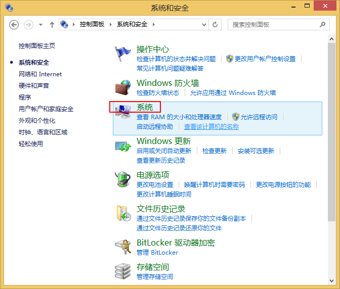Click the BitLocker padlock and keys icon
This screenshot has height=289, width=340.
(x=123, y=247)
